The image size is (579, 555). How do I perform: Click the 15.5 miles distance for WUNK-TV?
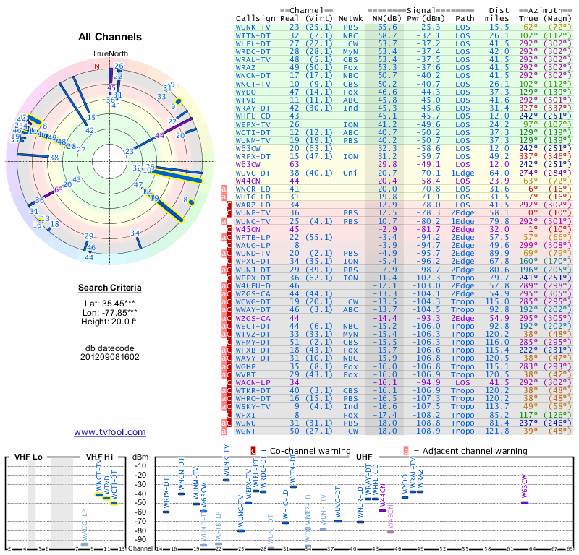[499, 27]
